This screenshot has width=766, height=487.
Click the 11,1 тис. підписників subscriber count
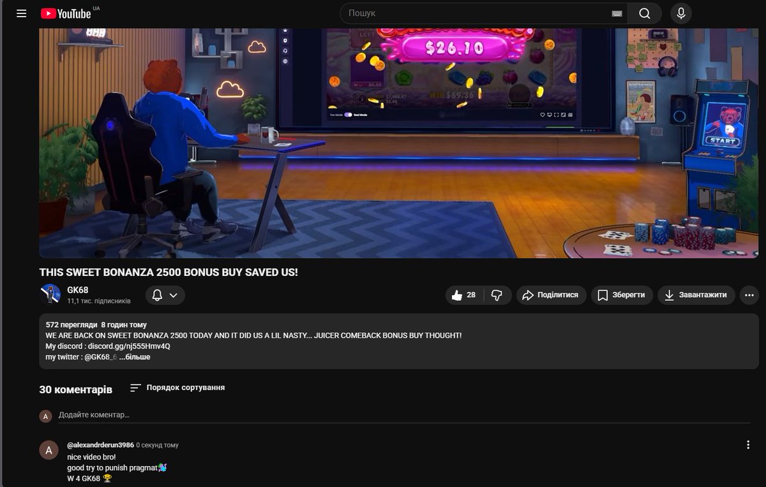[99, 301]
